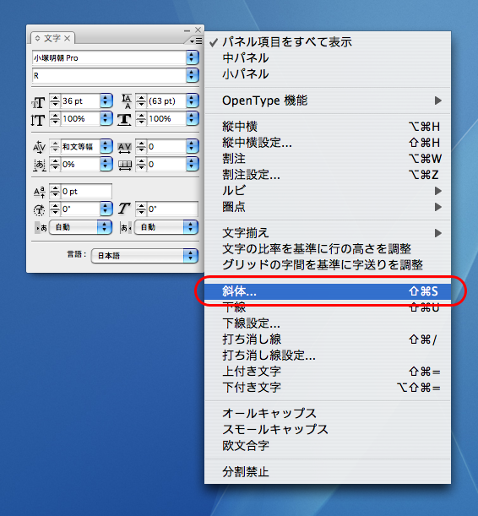The width and height of the screenshot is (478, 516).
Task: Open 下線設定... menu item
Action: tap(328, 323)
